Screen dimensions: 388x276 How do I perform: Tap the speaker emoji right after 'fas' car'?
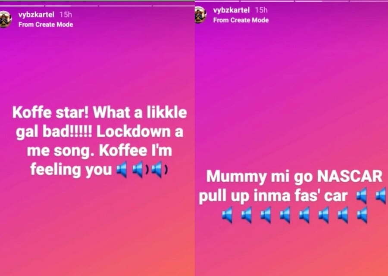click(362, 195)
